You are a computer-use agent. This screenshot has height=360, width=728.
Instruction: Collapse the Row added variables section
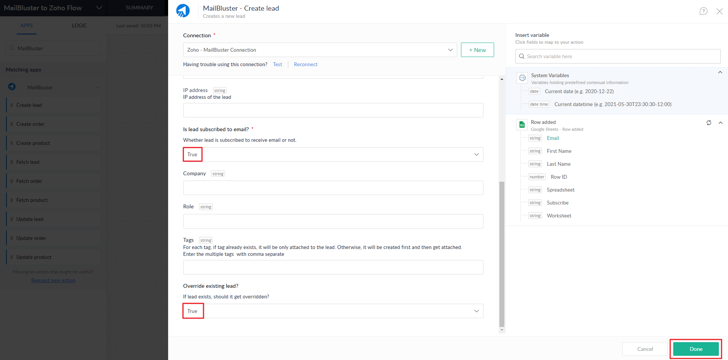point(720,123)
